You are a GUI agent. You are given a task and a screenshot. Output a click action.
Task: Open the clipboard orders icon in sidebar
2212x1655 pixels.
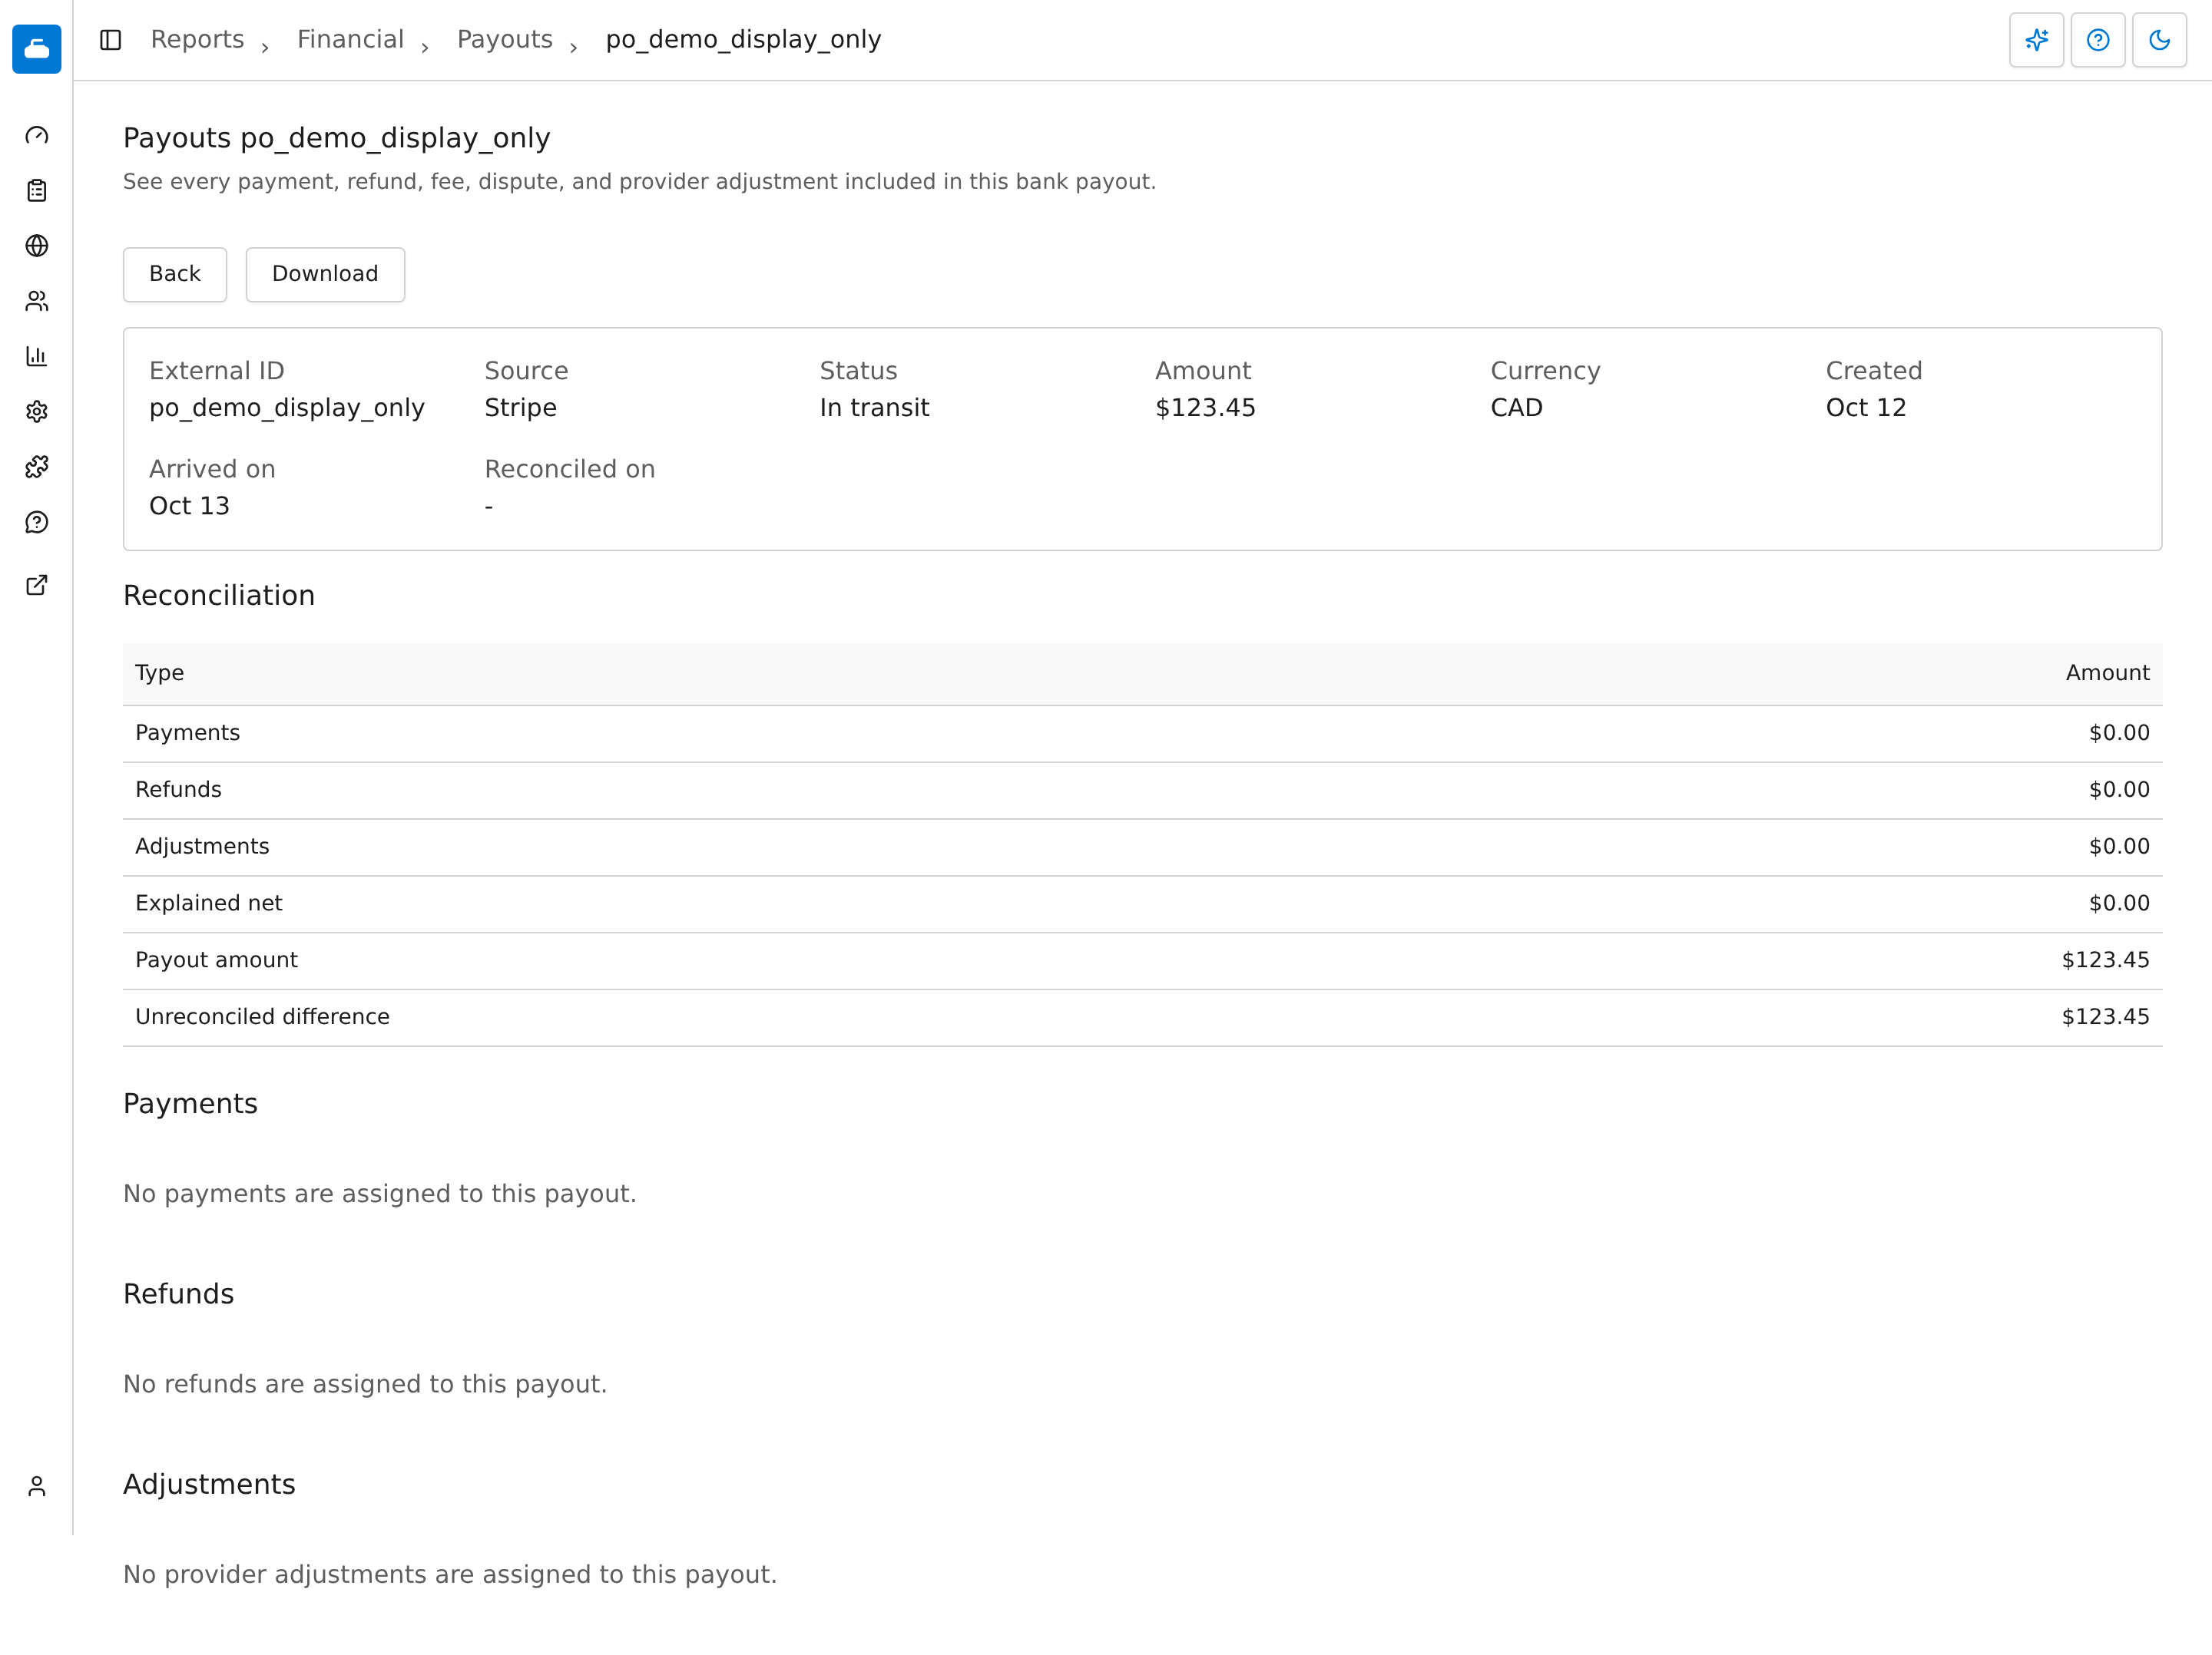(x=37, y=191)
